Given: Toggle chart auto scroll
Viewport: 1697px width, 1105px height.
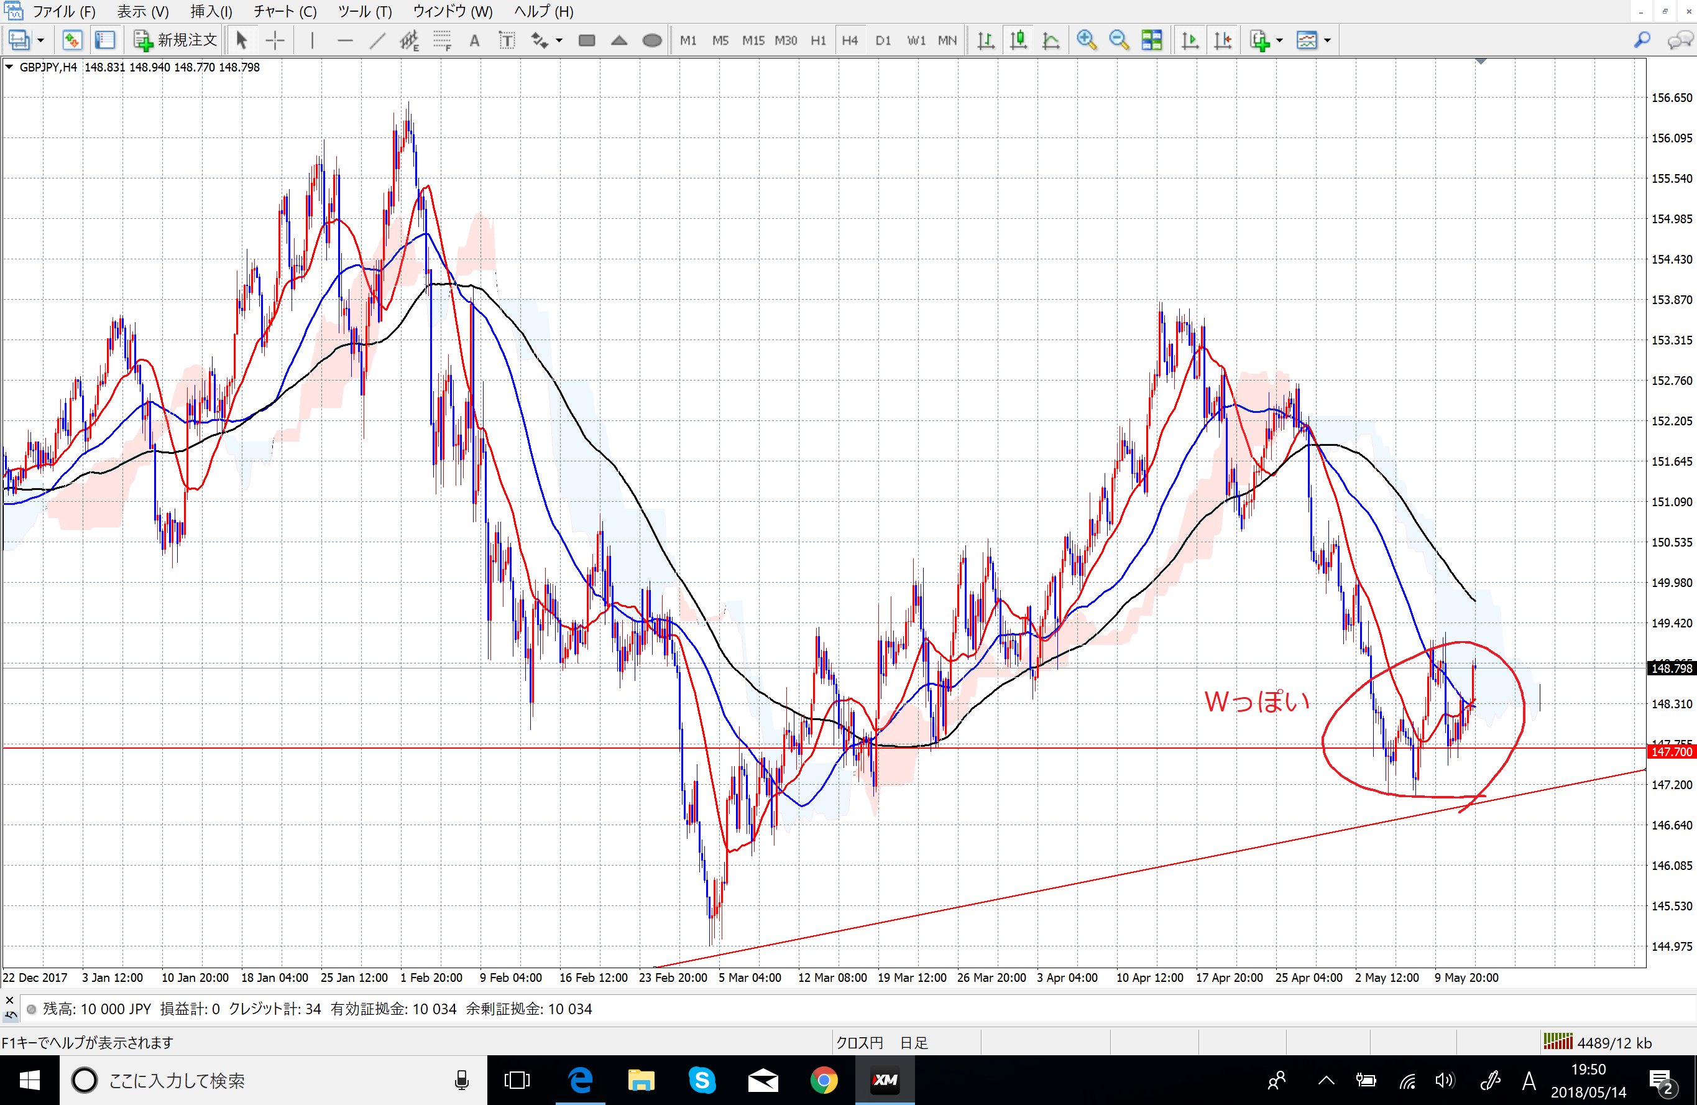Looking at the screenshot, I should 1189,40.
